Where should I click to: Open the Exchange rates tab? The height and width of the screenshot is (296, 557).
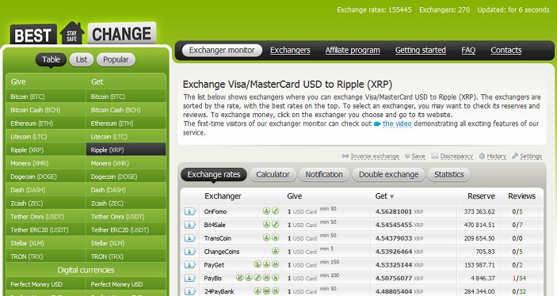[x=214, y=175]
